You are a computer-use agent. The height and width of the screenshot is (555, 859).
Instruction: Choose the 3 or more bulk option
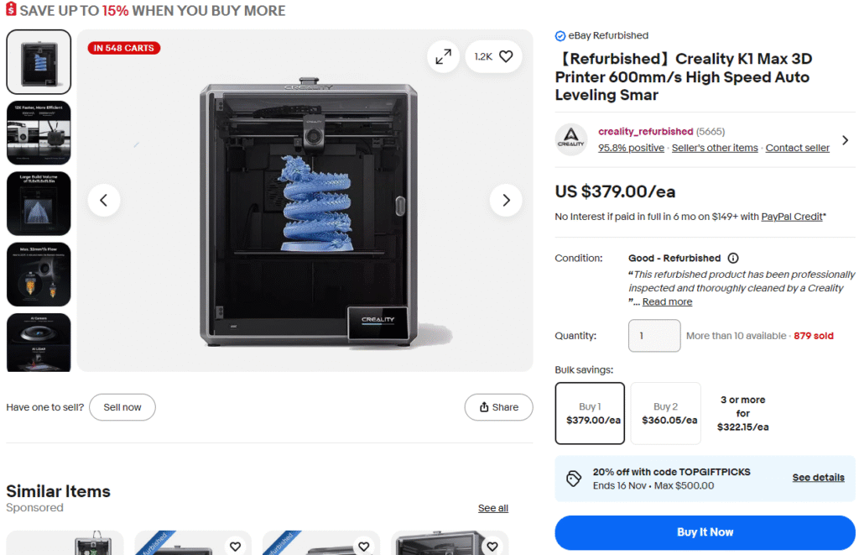tap(742, 413)
